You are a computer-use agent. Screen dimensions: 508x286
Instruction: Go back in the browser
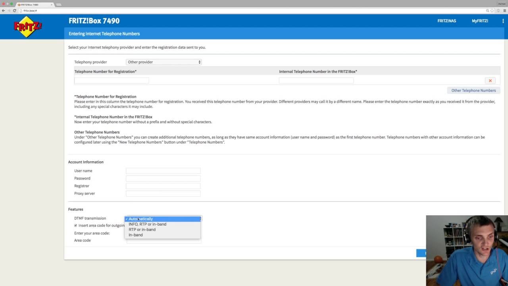tap(4, 10)
